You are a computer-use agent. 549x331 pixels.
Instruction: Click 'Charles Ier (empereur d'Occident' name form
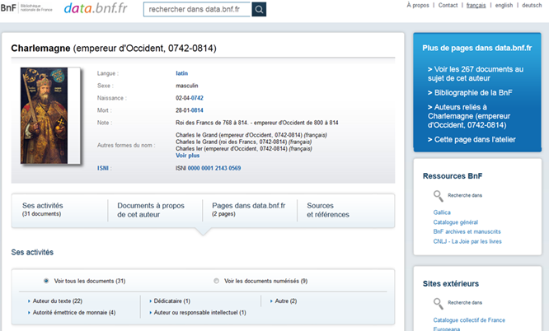point(244,149)
